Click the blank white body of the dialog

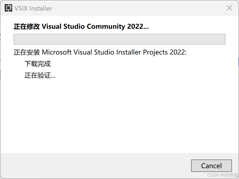pyautogui.click(x=119, y=117)
